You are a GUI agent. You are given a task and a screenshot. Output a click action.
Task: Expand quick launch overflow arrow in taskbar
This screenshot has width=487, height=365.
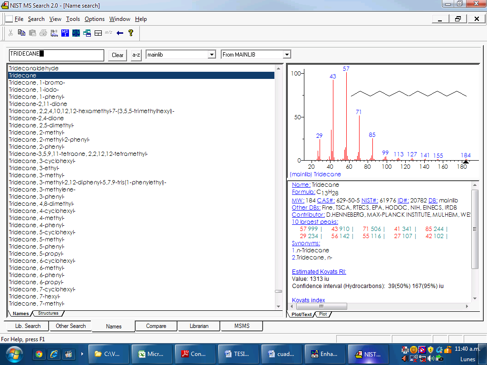pos(82,354)
